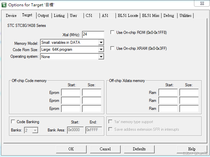The image size is (210, 157).
Task: Click the Bank Area End field
Action: point(94,130)
